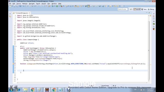Click the scroll down arrow of the editor
164x92 pixels.
point(149,81)
